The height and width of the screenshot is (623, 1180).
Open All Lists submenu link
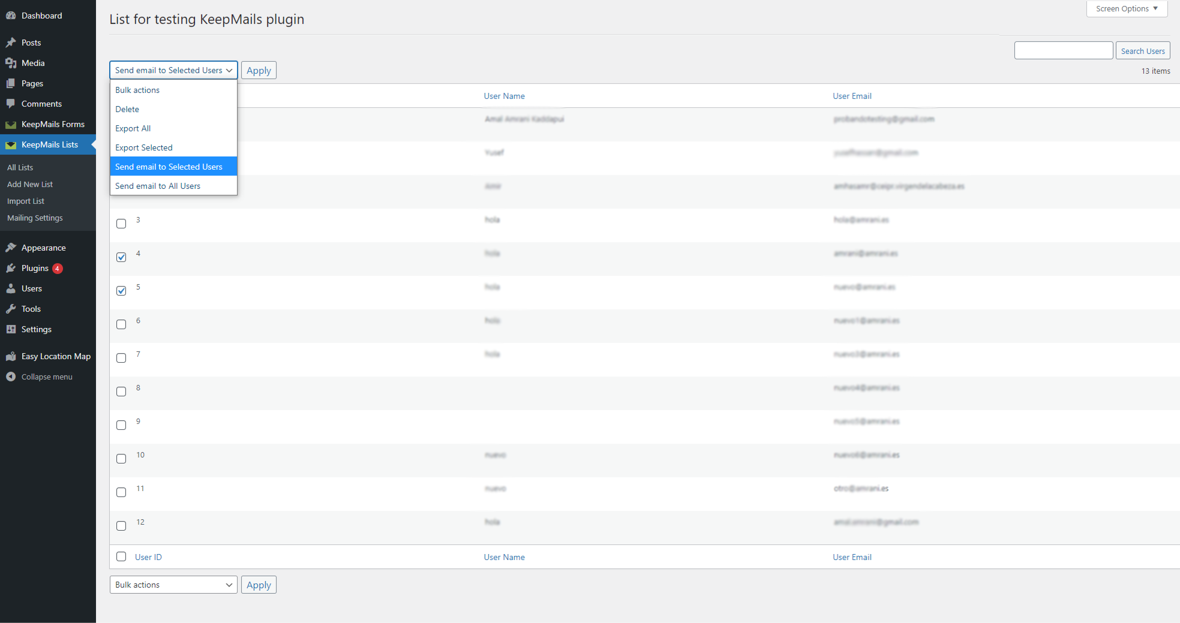click(x=20, y=167)
